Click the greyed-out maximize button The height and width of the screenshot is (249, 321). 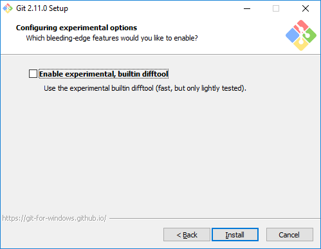coord(276,8)
